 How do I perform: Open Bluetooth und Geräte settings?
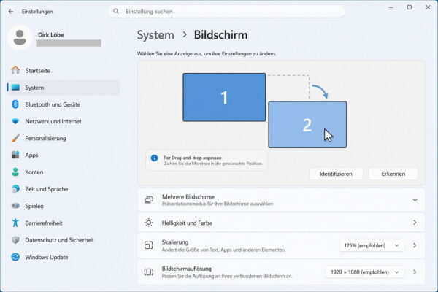point(64,104)
